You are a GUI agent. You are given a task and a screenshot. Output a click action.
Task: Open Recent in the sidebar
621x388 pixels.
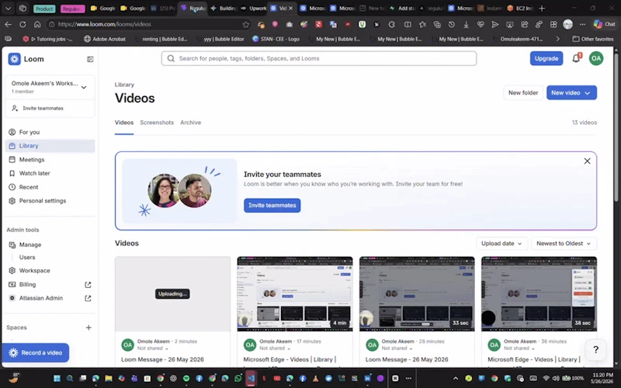50,187
